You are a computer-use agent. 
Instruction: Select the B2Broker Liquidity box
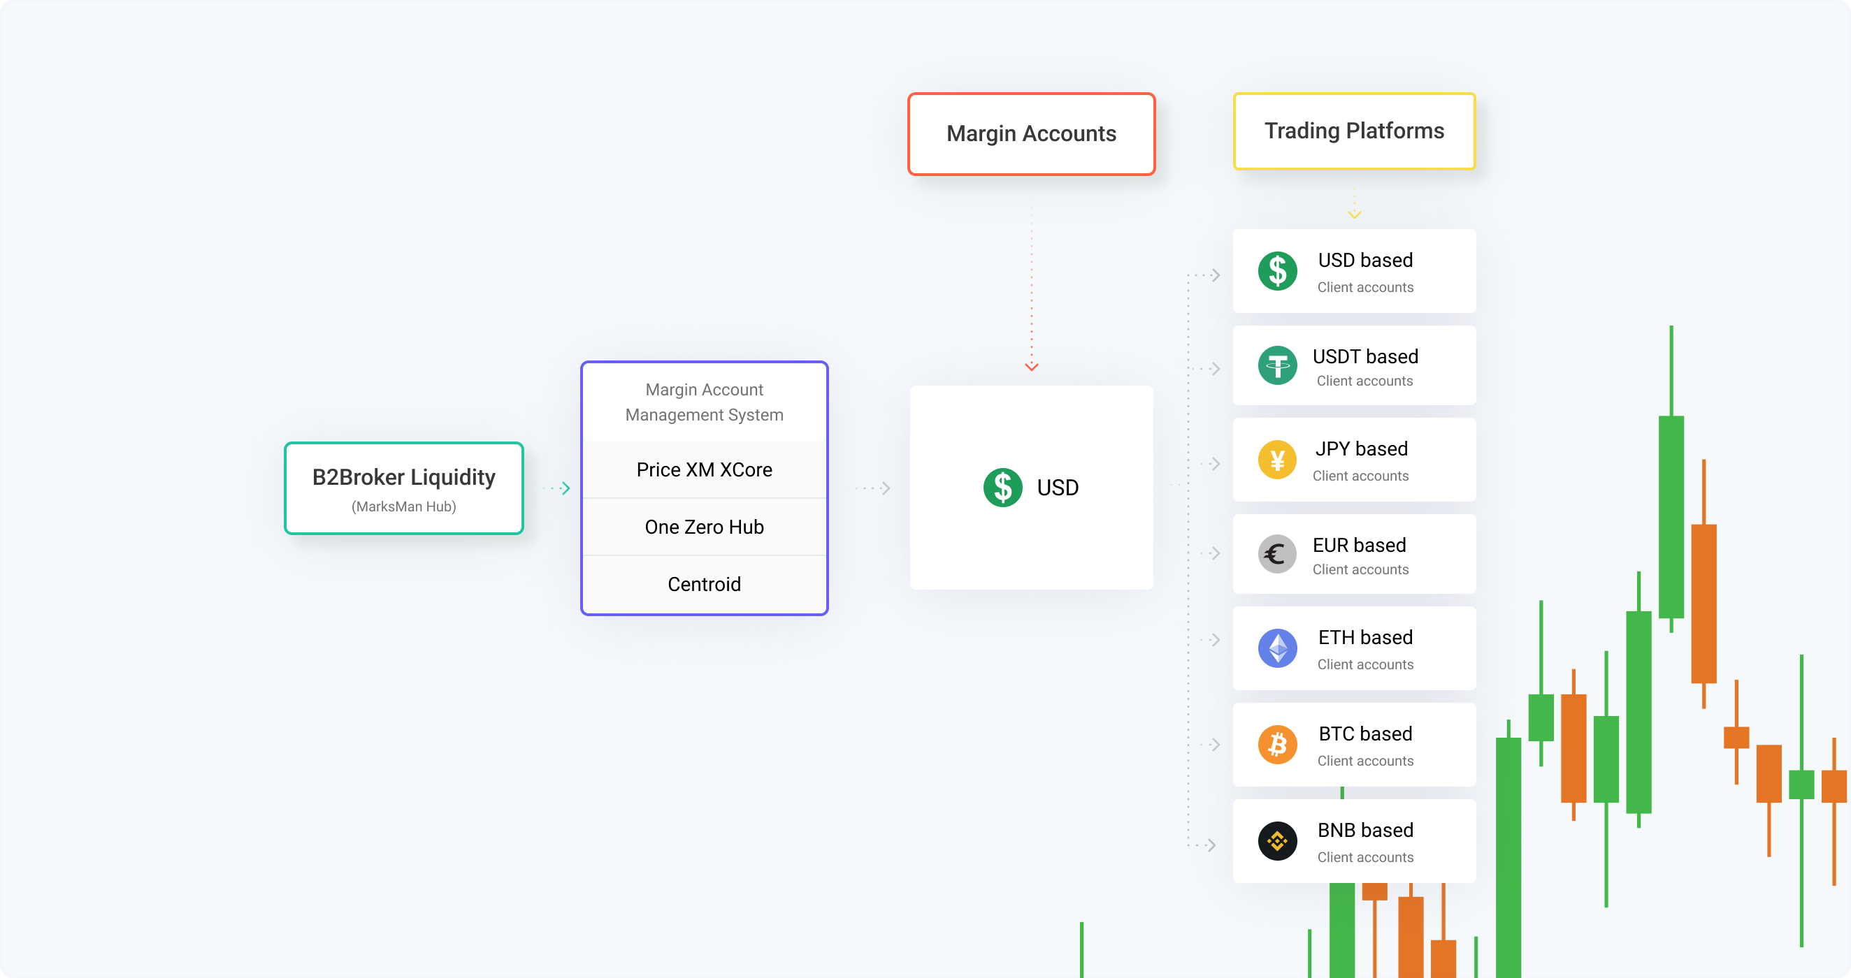404,488
